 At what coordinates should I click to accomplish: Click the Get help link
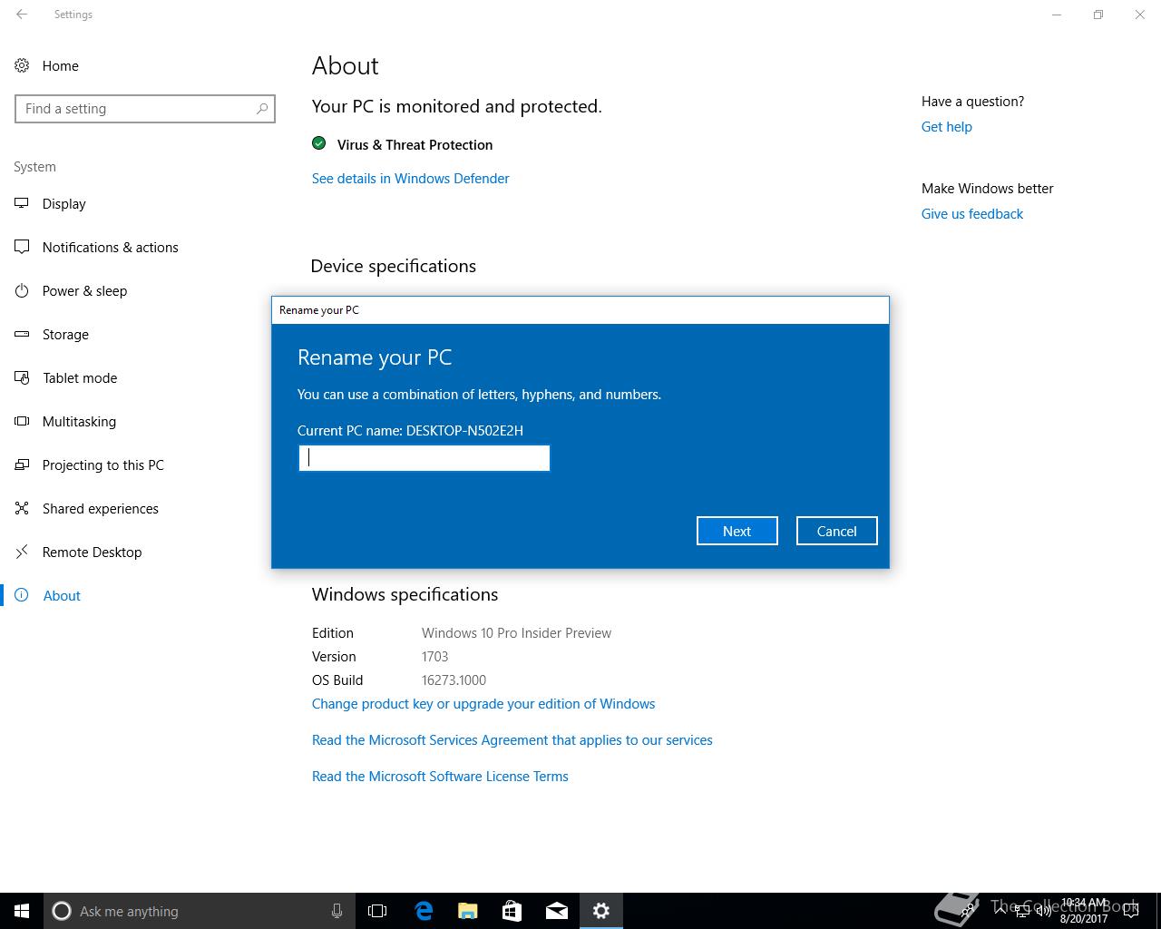[x=946, y=127]
